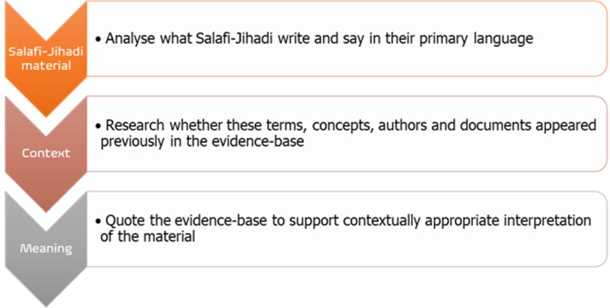
Task: Click the "Context" label on the arrow
Action: [46, 153]
